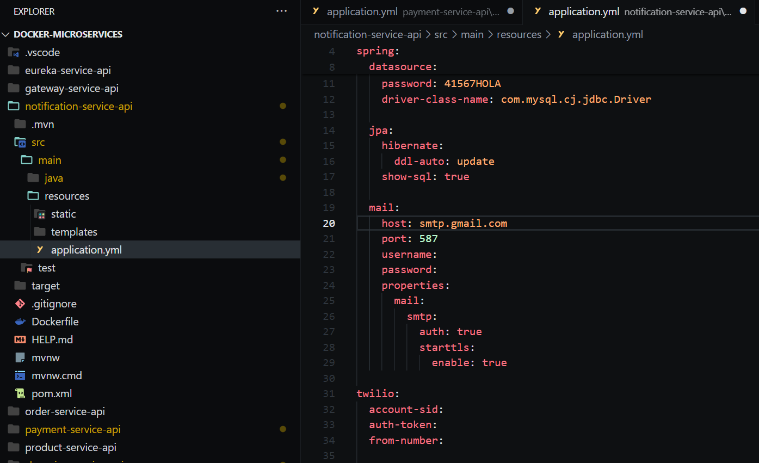
Task: Expand gateway-service-api folder
Action: point(72,88)
